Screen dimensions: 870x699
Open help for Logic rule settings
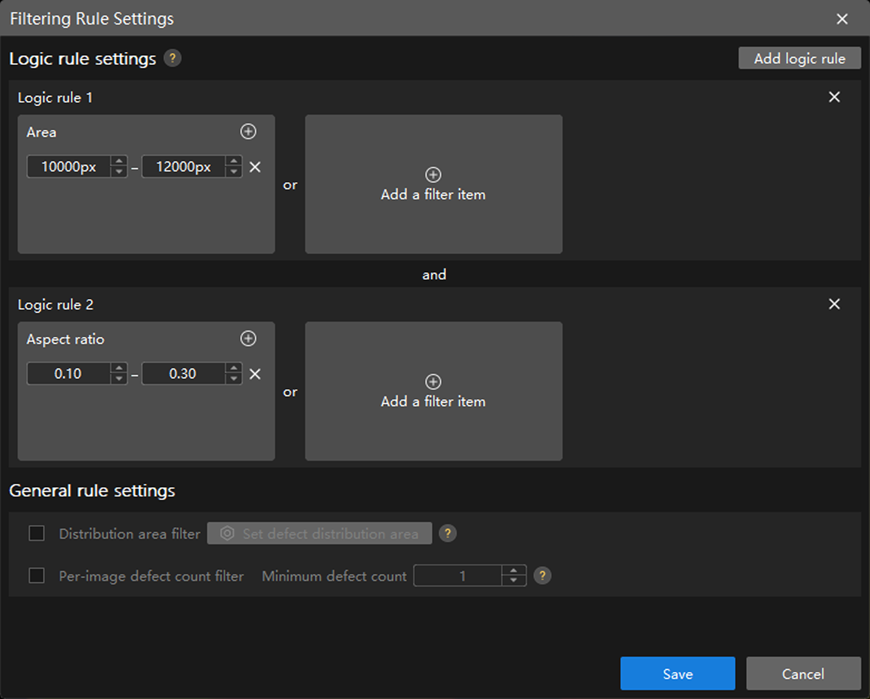point(172,58)
